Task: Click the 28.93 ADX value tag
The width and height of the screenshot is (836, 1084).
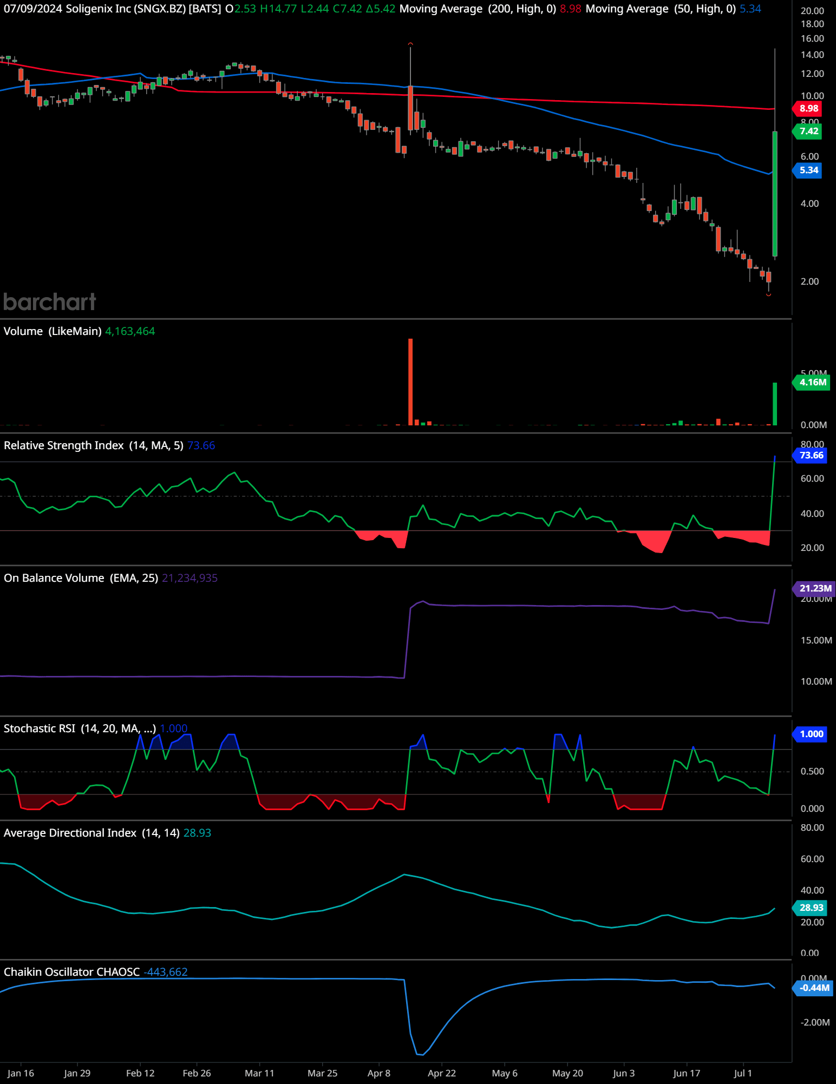Action: pos(811,908)
